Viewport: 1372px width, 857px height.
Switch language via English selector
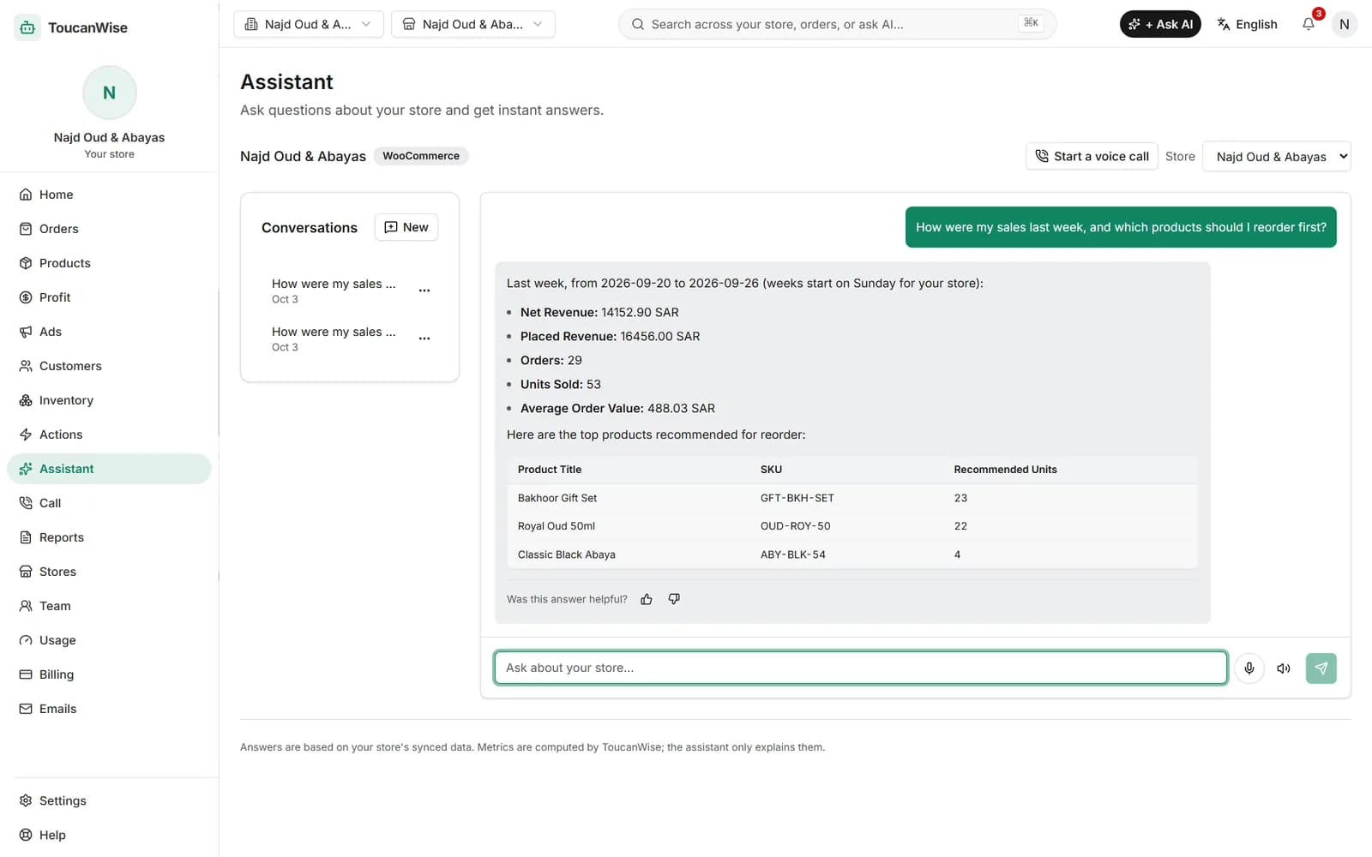[1247, 24]
